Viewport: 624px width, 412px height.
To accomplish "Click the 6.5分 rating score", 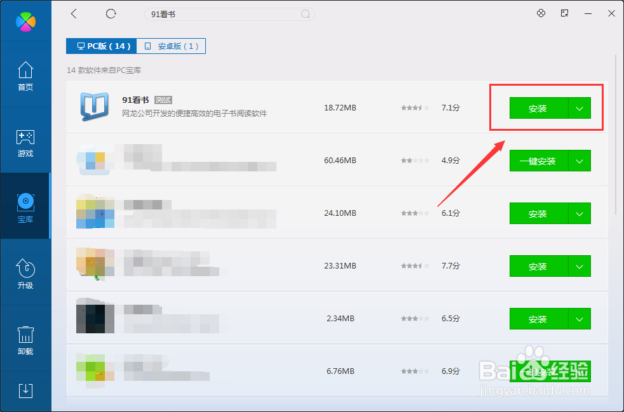I will (x=451, y=319).
